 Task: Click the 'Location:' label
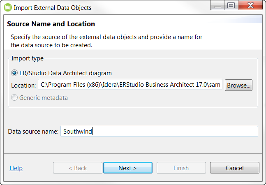click(x=23, y=85)
